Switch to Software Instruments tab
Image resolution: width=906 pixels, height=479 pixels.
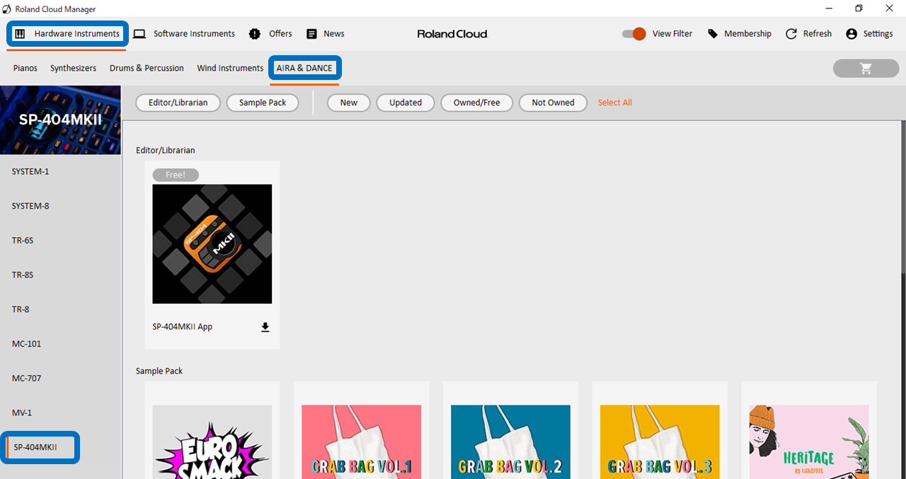(184, 34)
